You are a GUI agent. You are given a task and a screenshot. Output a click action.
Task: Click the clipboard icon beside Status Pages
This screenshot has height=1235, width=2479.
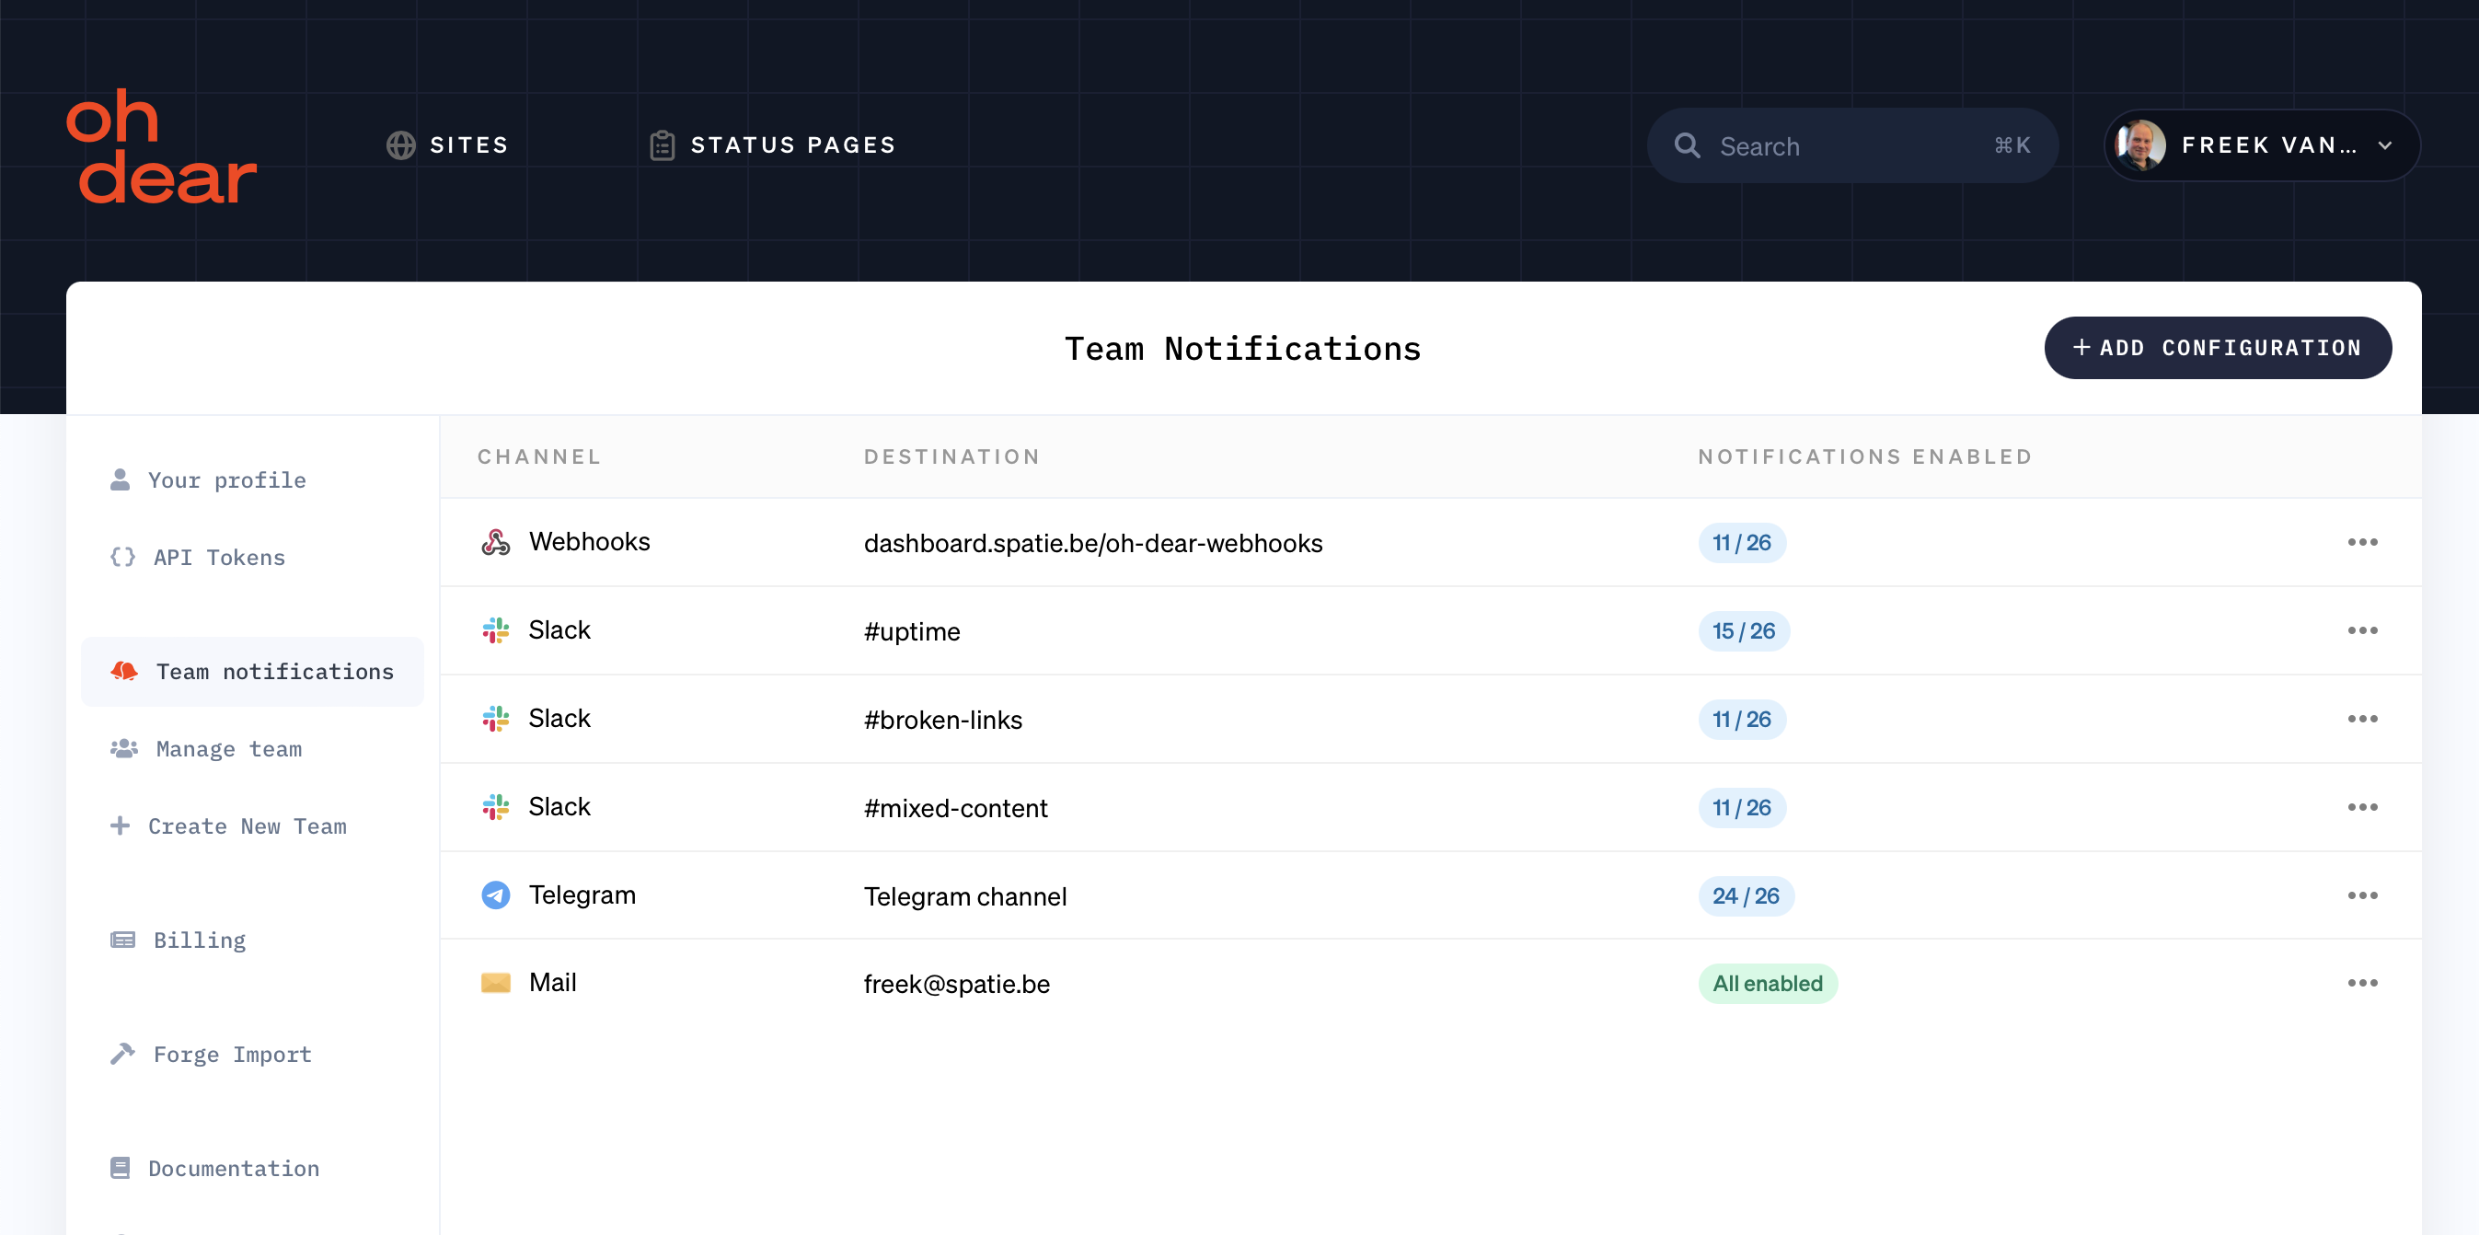pyautogui.click(x=663, y=145)
